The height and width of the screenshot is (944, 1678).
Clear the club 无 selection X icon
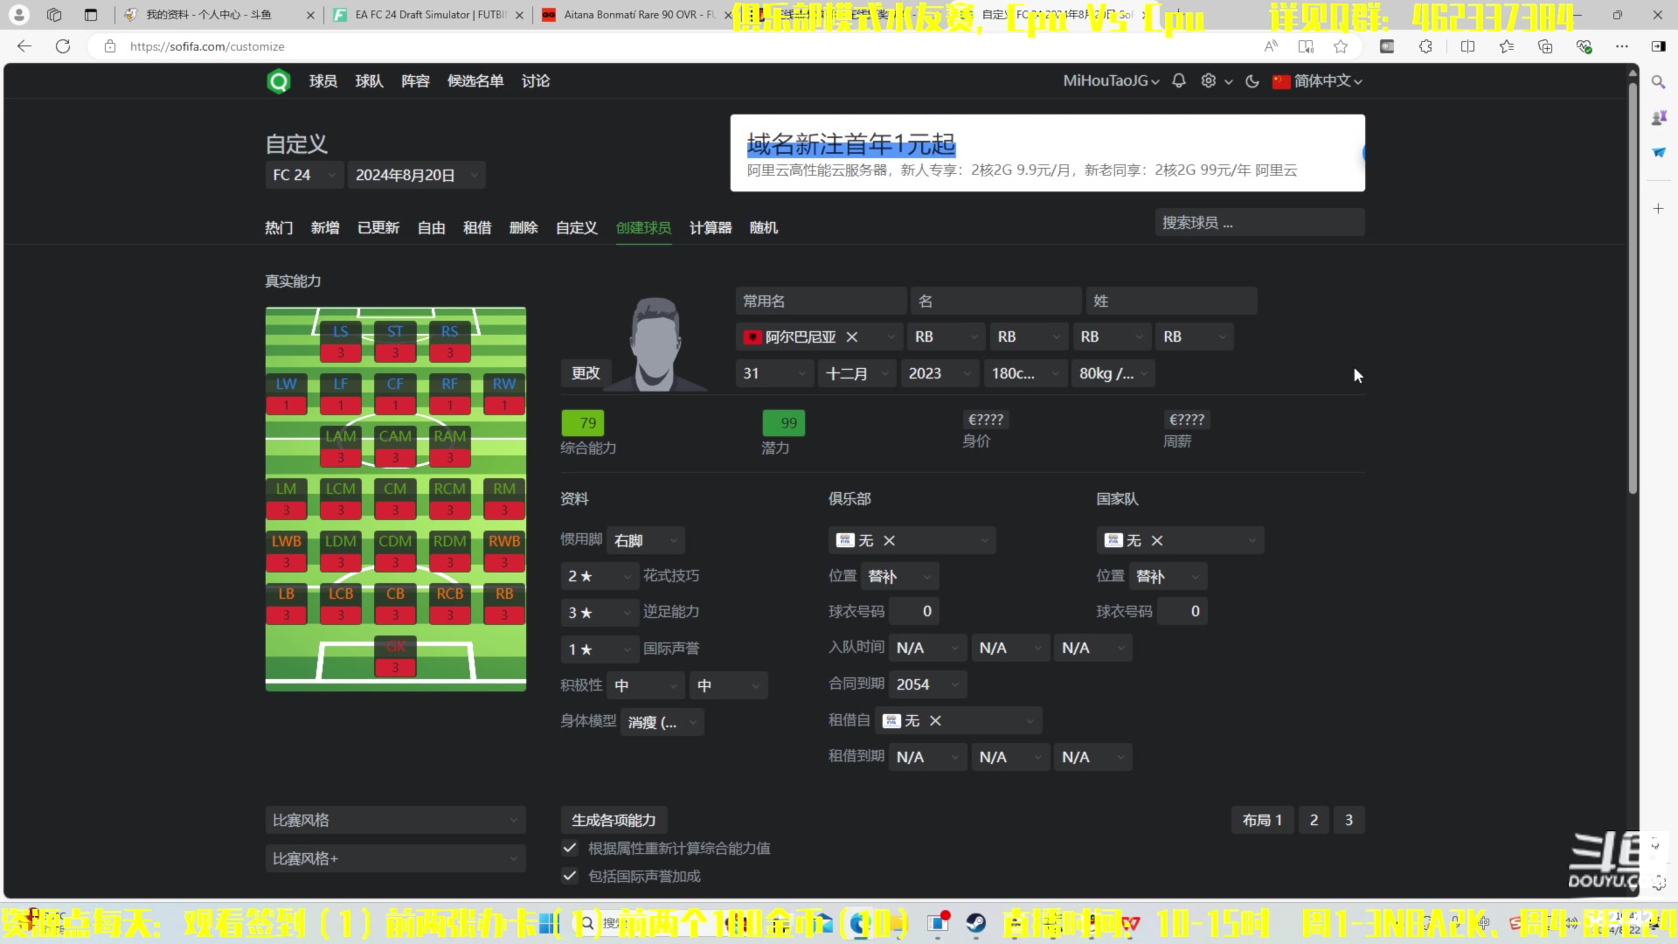click(890, 540)
